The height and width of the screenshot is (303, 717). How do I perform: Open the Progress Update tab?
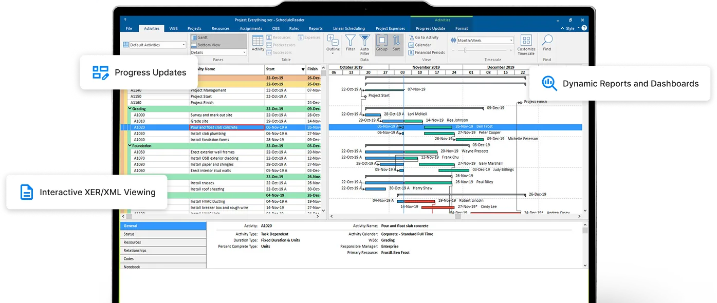(x=431, y=28)
